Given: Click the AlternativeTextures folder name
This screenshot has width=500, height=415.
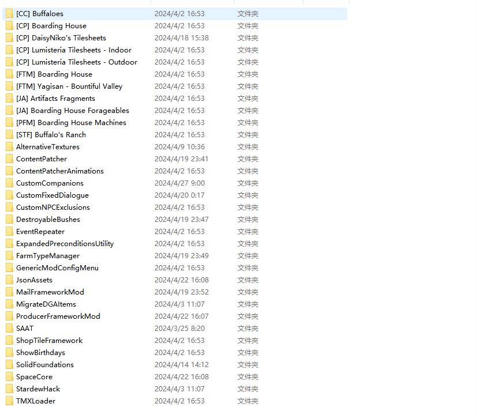Looking at the screenshot, I should point(48,147).
